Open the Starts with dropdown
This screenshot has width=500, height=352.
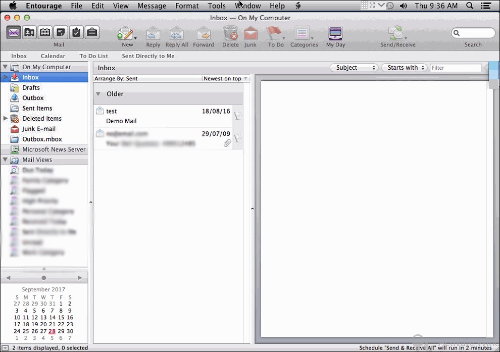[x=405, y=68]
